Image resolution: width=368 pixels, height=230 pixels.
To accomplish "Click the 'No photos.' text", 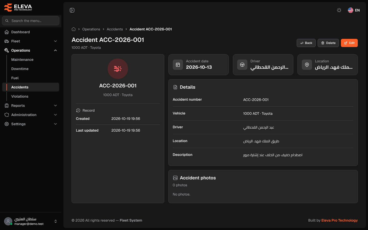I will [x=181, y=194].
